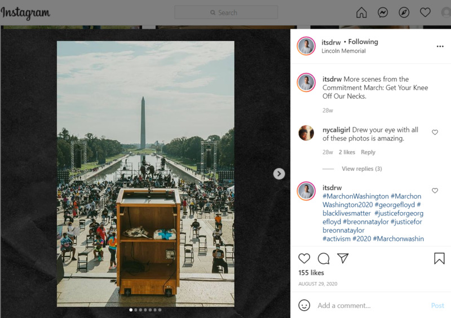Reply to nycaligirl's comment
This screenshot has width=451, height=318.
pyautogui.click(x=368, y=152)
